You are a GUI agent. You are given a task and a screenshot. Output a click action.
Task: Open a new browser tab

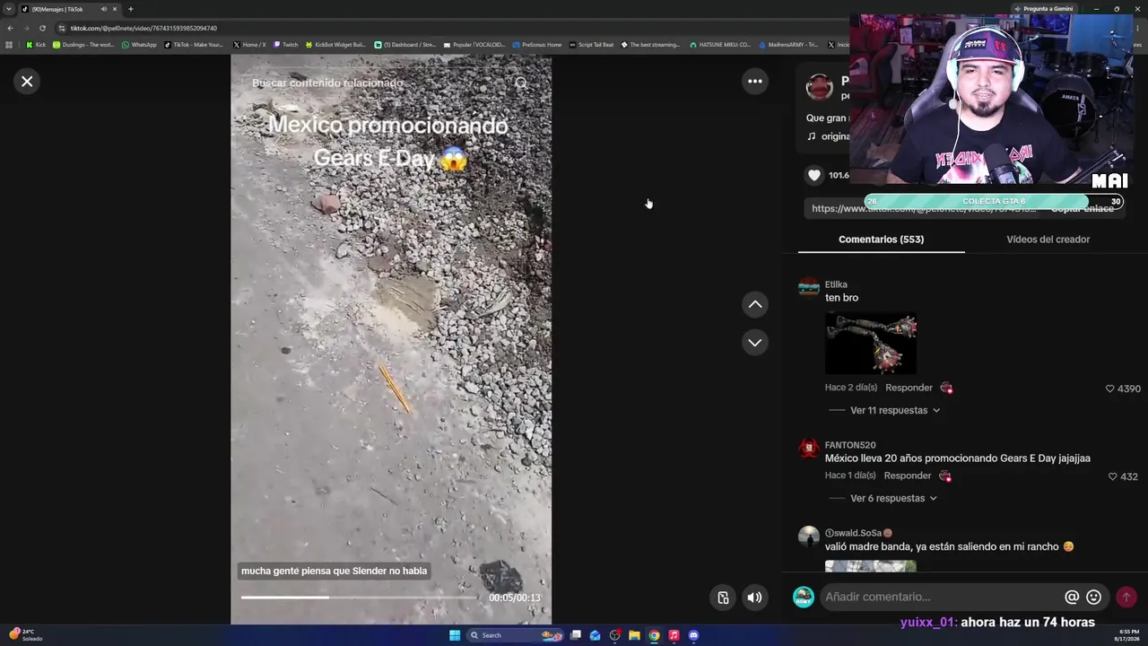click(x=130, y=9)
